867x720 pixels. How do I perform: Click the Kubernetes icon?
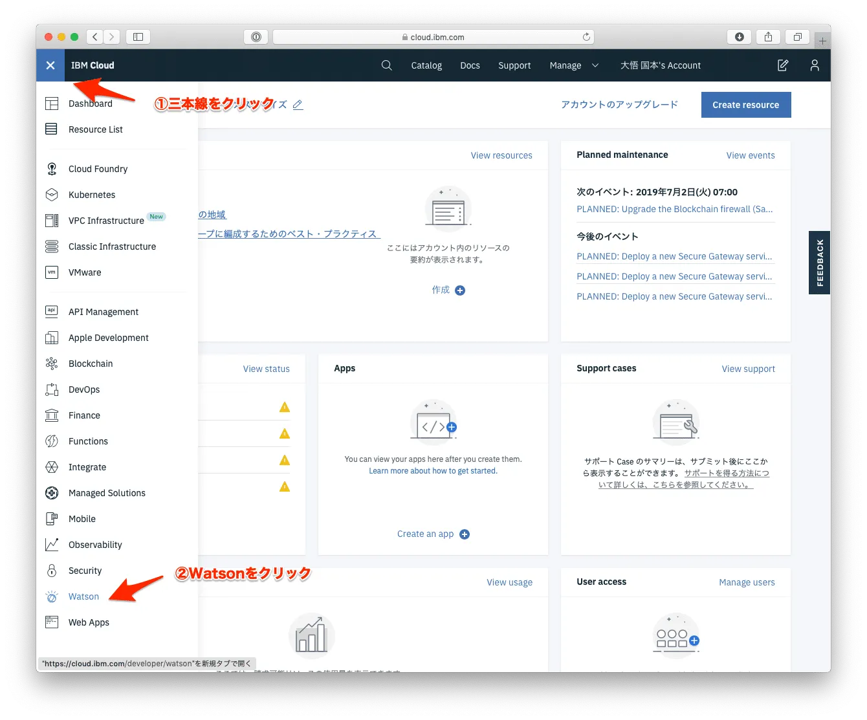[52, 195]
